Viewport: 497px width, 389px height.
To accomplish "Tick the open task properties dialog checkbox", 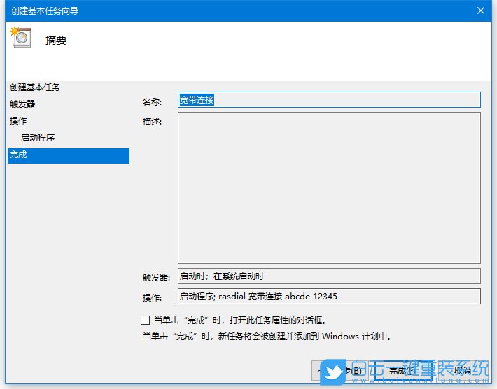I will pyautogui.click(x=145, y=320).
